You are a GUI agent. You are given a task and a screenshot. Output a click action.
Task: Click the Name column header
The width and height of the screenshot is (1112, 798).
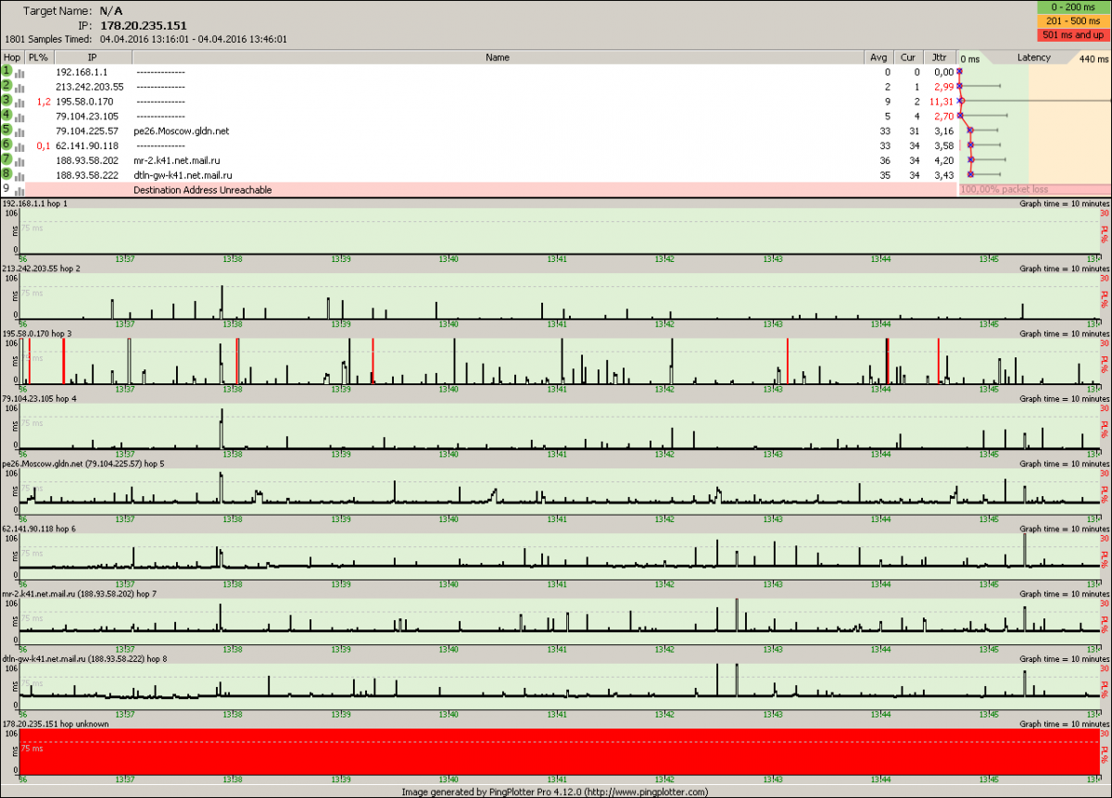(x=498, y=57)
